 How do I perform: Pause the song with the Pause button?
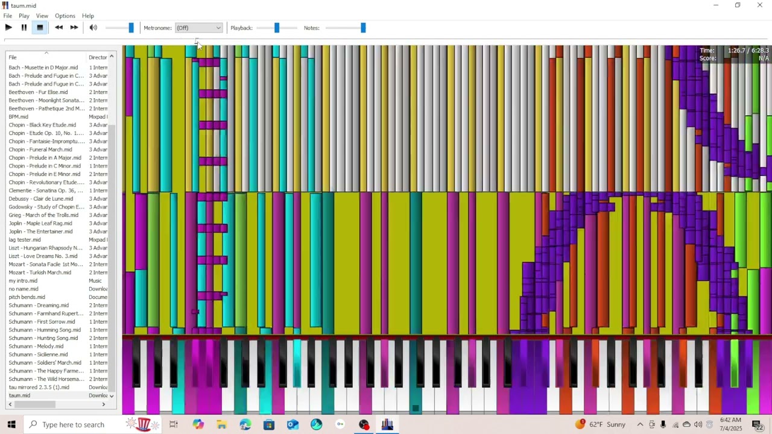click(x=24, y=28)
